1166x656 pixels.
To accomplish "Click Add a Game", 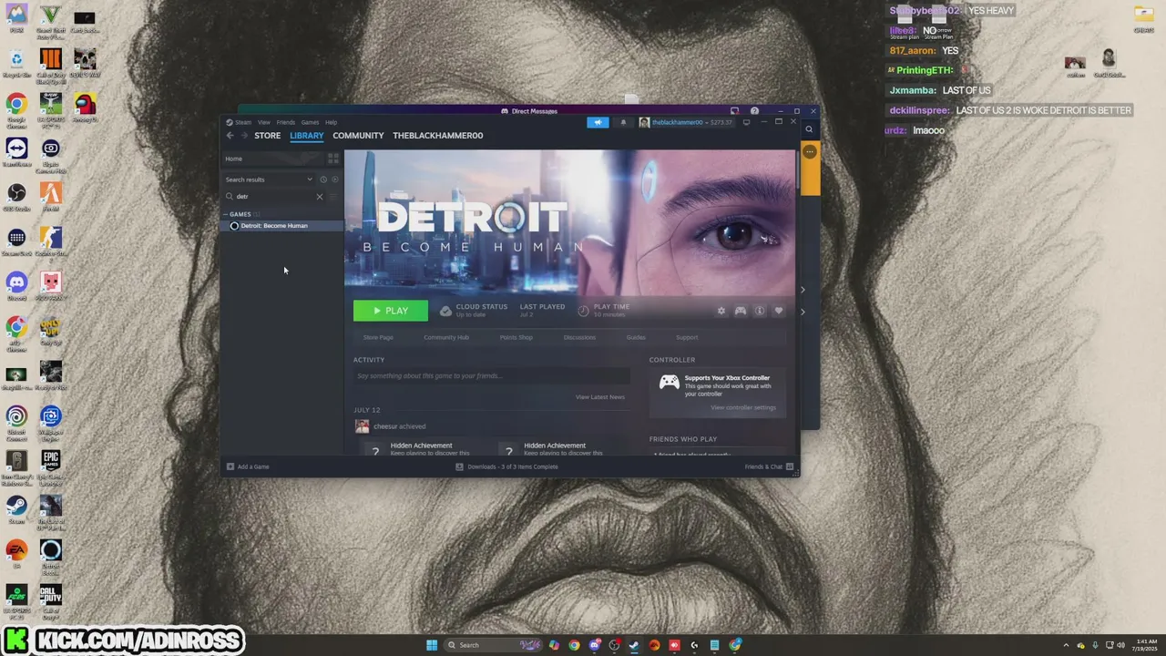I will click(248, 466).
